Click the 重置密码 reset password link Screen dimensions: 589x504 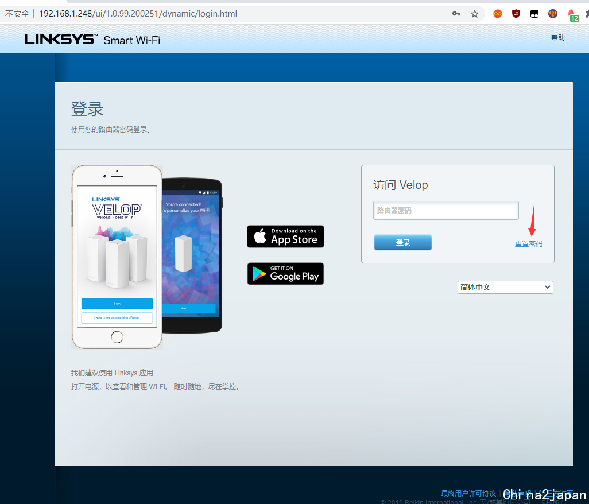point(529,244)
